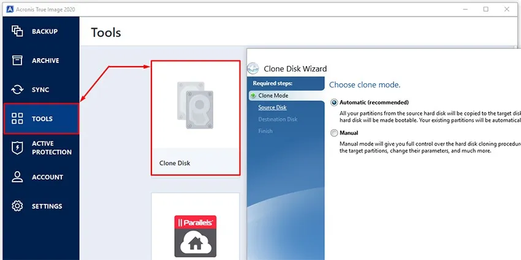Click the Required steps label
Image resolution: width=521 pixels, height=260 pixels.
[x=273, y=83]
